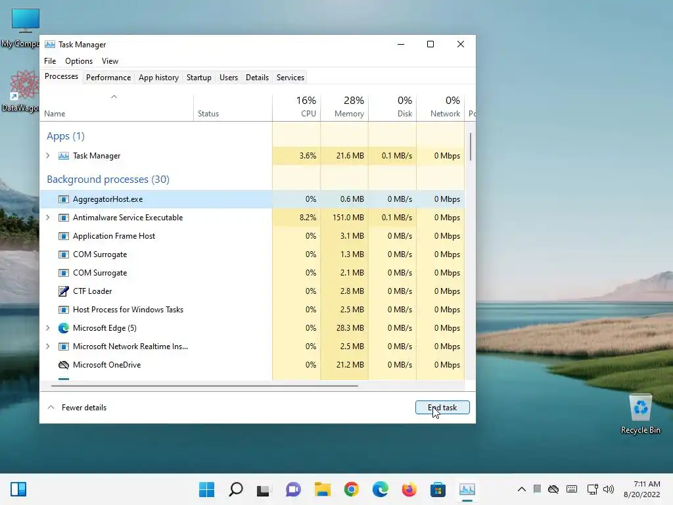Open the File menu
The height and width of the screenshot is (505, 673).
(x=50, y=61)
